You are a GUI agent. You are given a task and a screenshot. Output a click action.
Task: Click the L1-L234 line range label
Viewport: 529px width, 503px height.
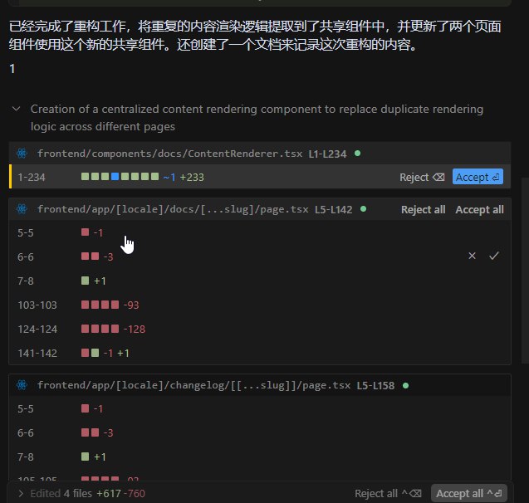tap(327, 154)
